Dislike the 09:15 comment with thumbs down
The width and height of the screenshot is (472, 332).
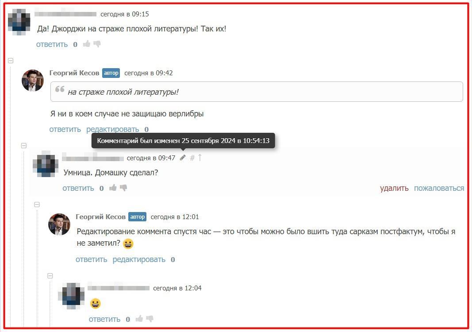click(x=97, y=44)
